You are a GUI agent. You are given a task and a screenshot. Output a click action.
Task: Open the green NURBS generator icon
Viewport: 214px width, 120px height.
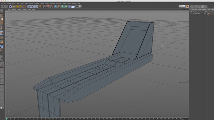(63, 6)
